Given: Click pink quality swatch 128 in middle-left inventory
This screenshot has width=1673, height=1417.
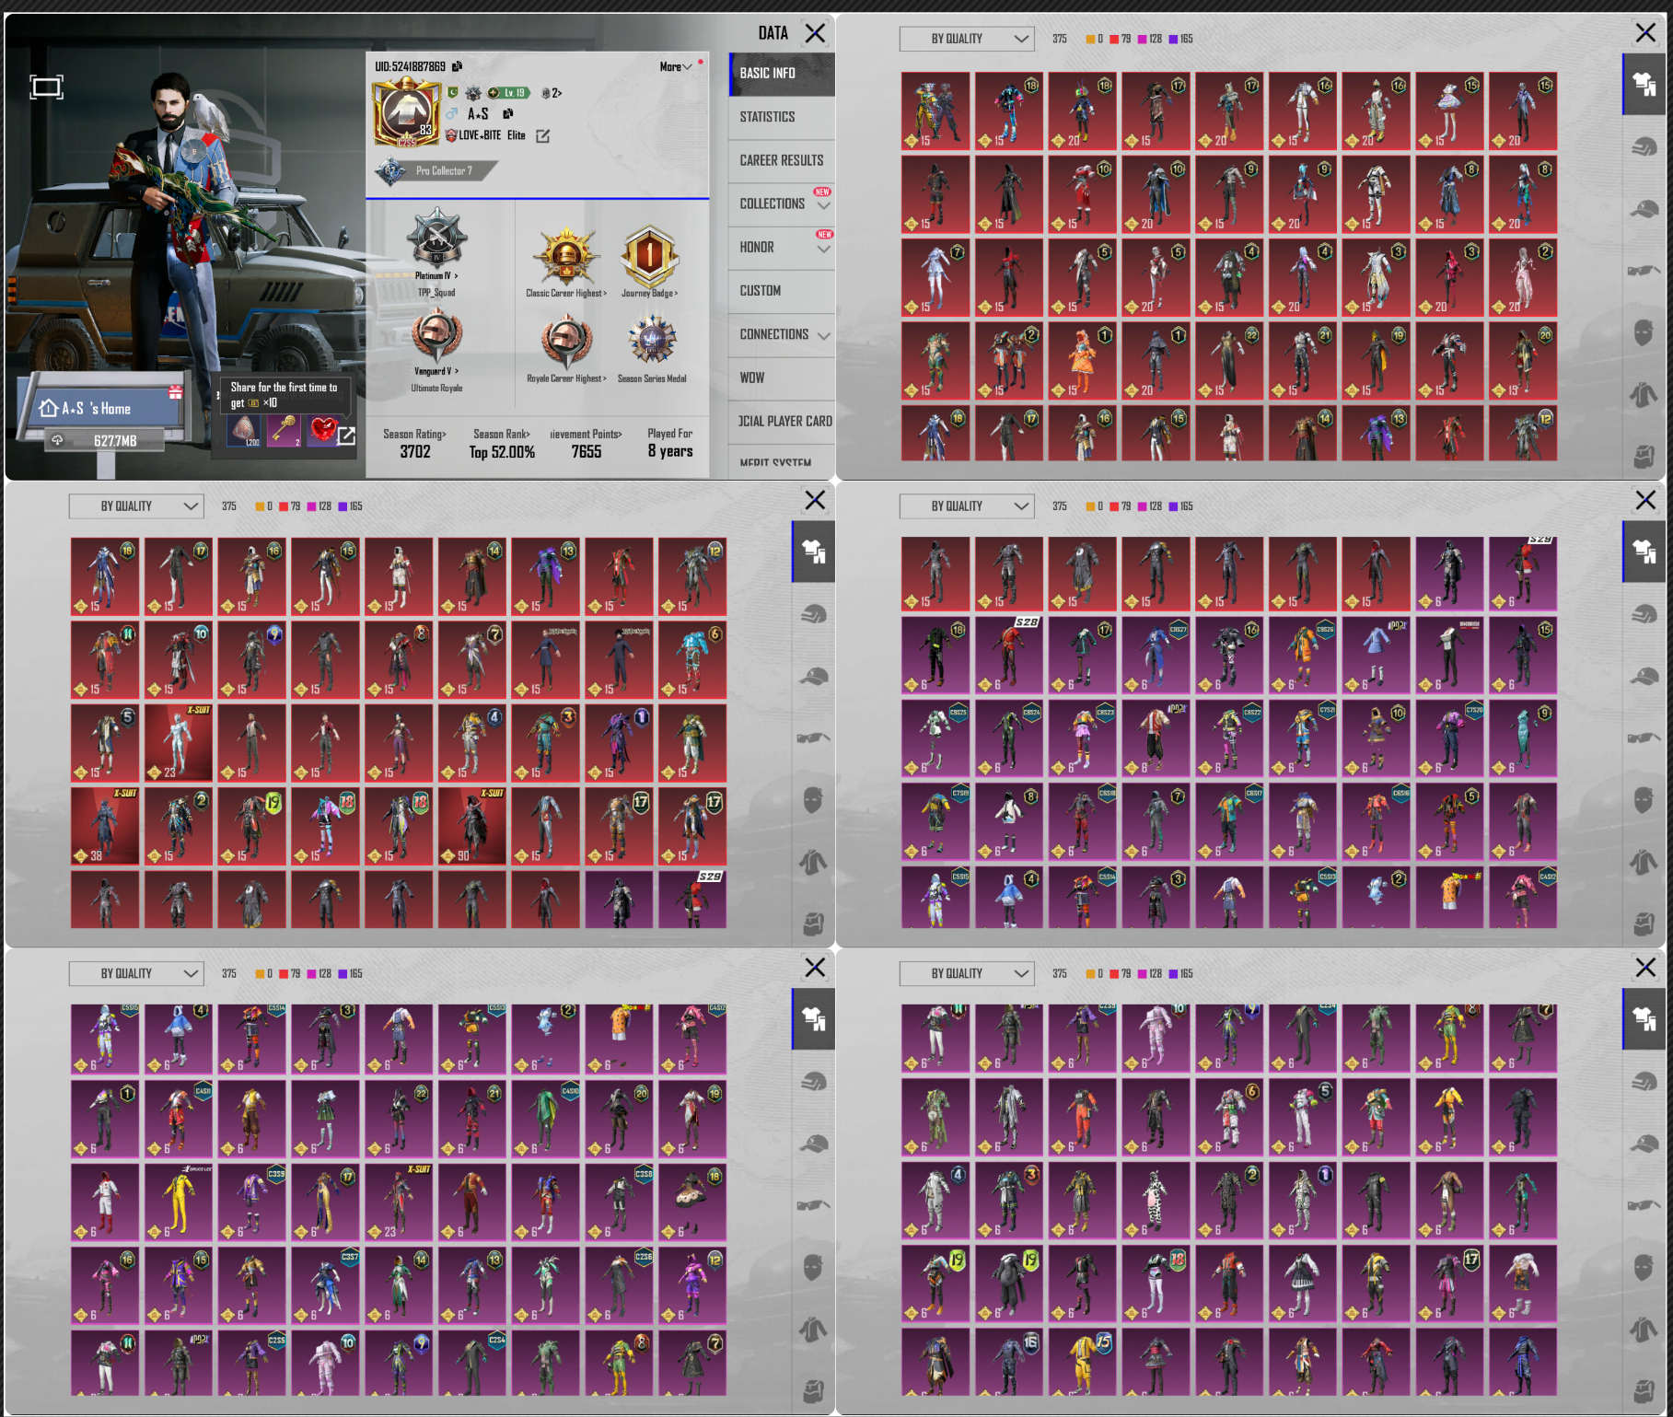Looking at the screenshot, I should (x=319, y=505).
